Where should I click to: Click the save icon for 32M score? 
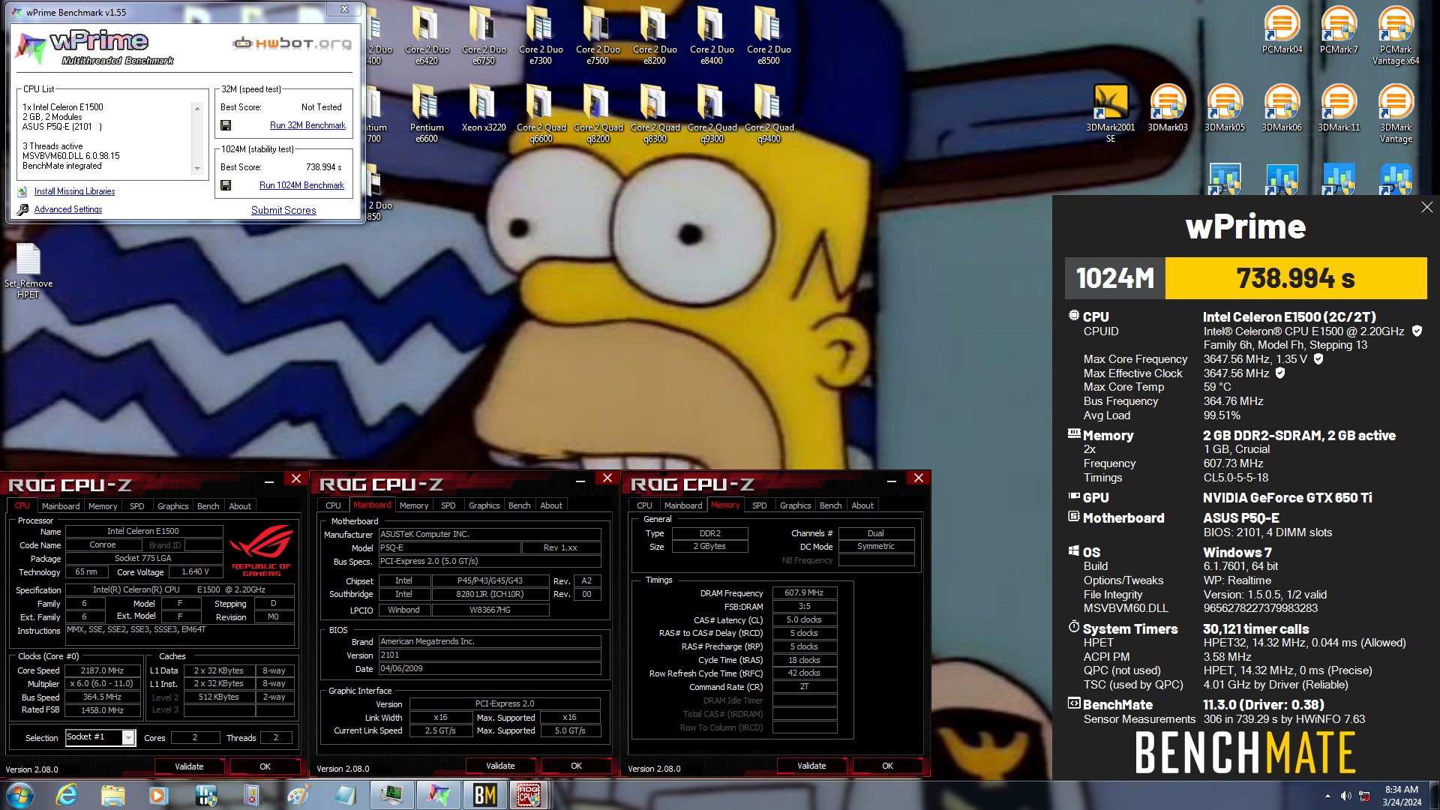(x=226, y=125)
